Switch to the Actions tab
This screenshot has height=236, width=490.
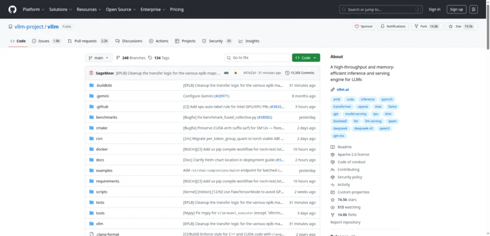[159, 41]
